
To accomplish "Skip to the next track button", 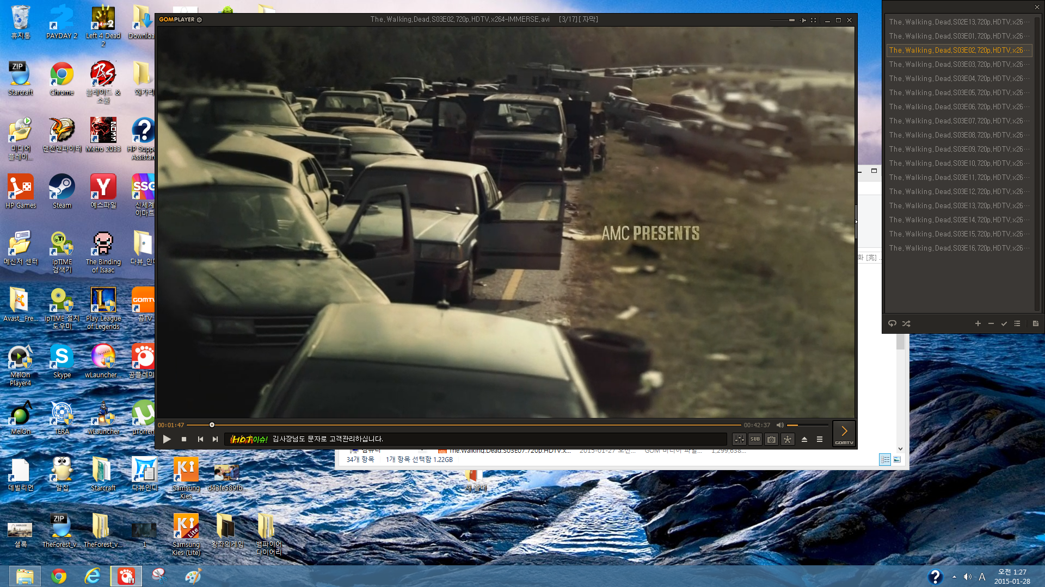I will tap(215, 439).
